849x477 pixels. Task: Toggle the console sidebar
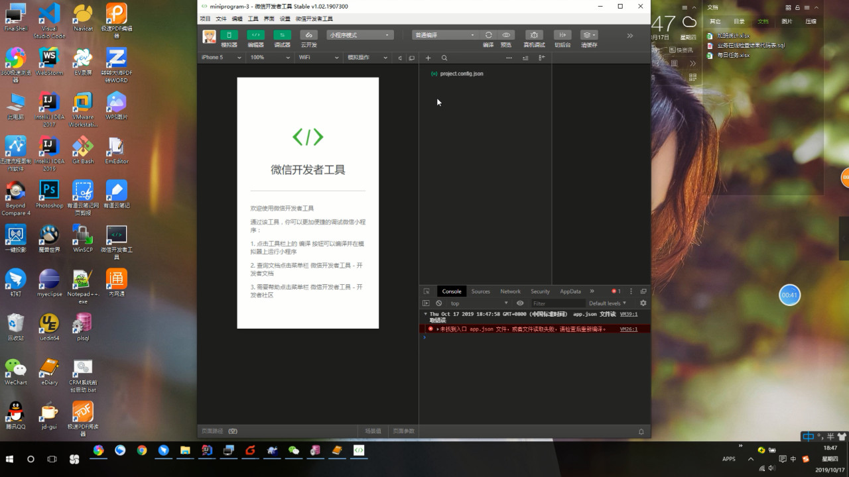(x=426, y=303)
